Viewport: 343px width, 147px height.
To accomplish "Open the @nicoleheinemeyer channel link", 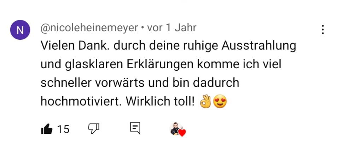I will pos(89,28).
